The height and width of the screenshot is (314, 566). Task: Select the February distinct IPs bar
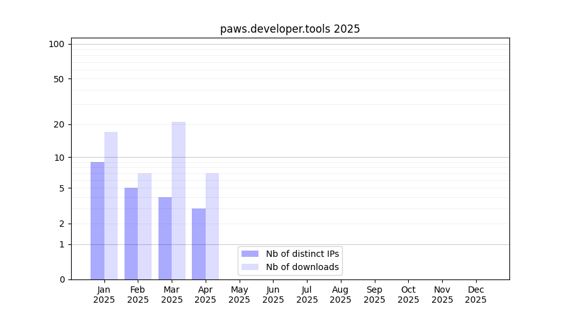pos(131,234)
